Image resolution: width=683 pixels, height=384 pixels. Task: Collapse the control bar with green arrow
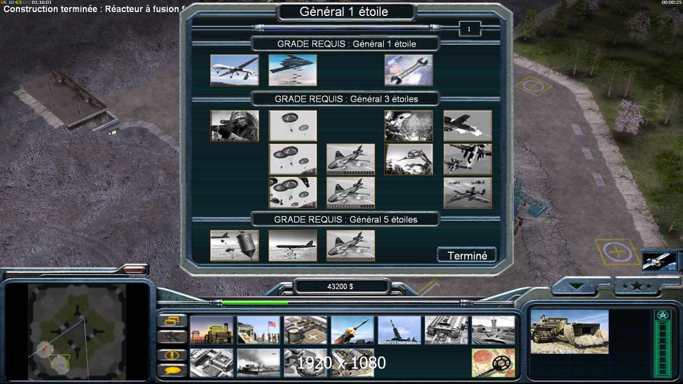pyautogui.click(x=576, y=287)
